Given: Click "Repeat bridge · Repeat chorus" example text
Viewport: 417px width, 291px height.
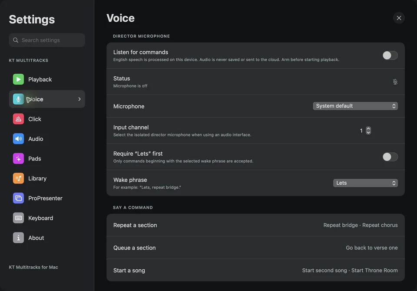Looking at the screenshot, I should tap(361, 225).
